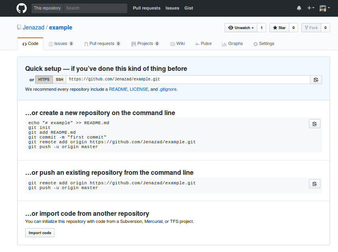Select the HTTPS clone protocol toggle
Image resolution: width=338 pixels, height=252 pixels.
[x=44, y=80]
